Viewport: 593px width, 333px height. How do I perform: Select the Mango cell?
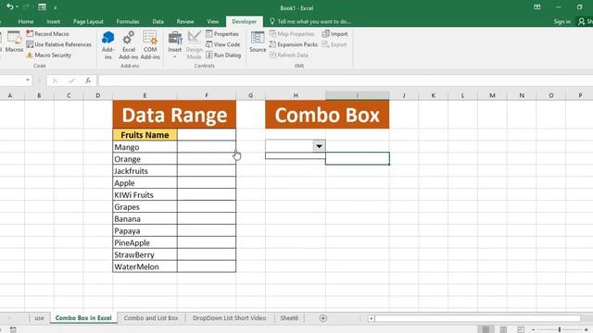(145, 147)
